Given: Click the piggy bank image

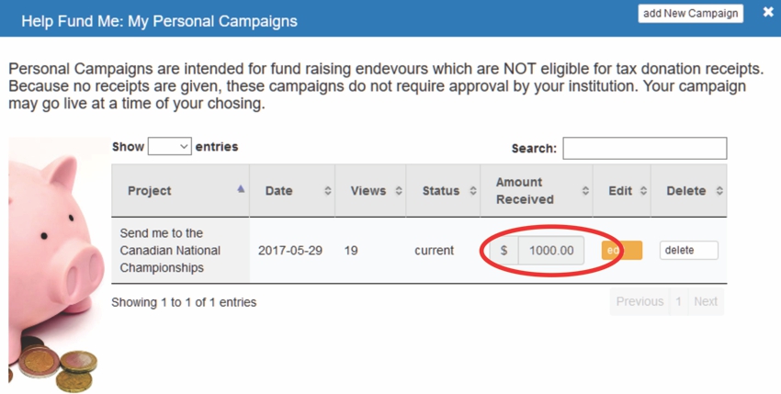Looking at the screenshot, I should [x=57, y=265].
